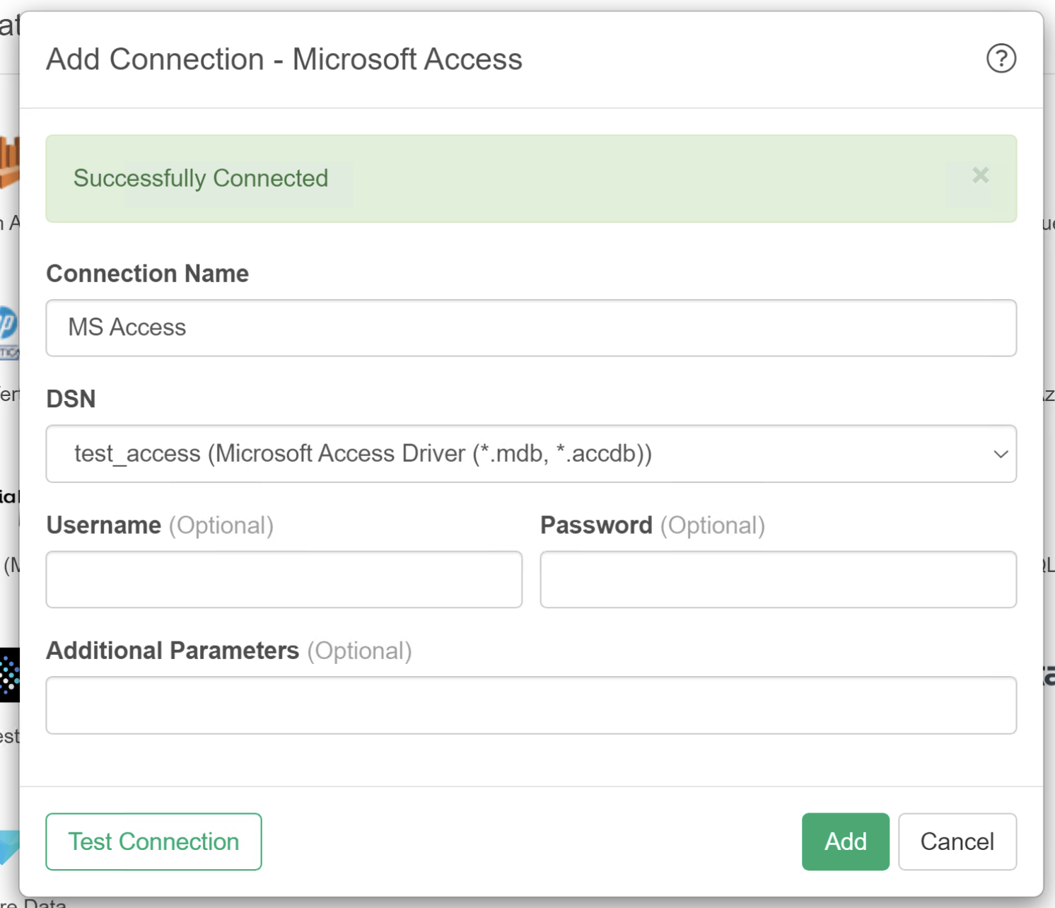Cancel the Add Connection dialog
The image size is (1055, 908).
coord(957,842)
